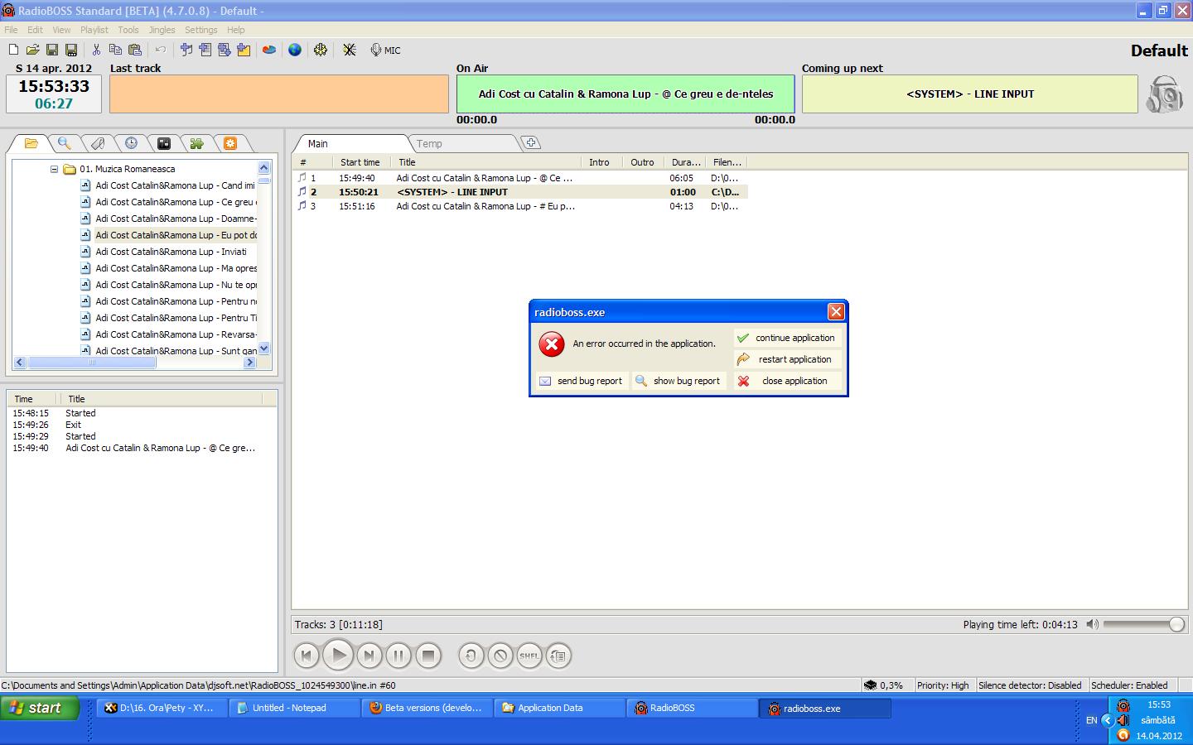Select the Main playlist tab

point(318,143)
